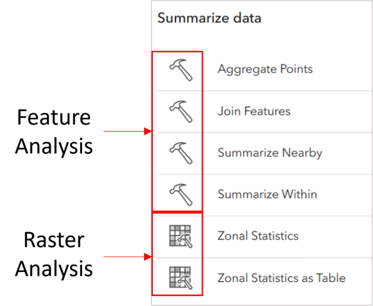Click the red arrowhead beside Feature Analysis

[148, 131]
